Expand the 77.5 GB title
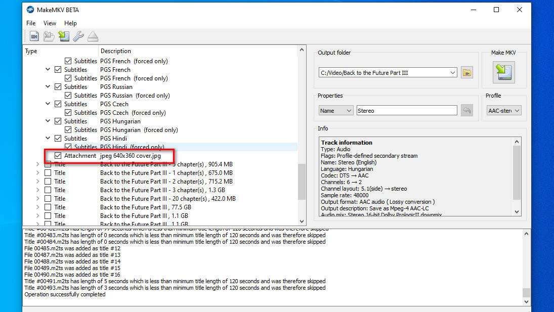 [x=38, y=207]
